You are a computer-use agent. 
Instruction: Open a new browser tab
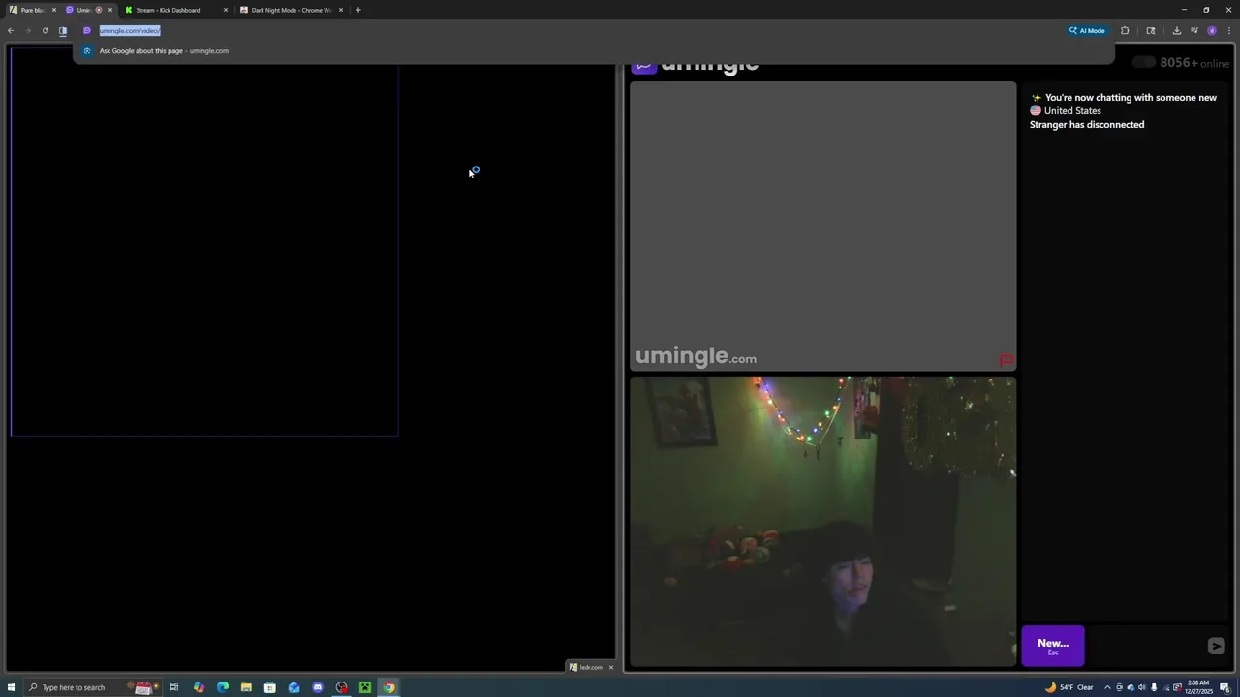pyautogui.click(x=358, y=10)
